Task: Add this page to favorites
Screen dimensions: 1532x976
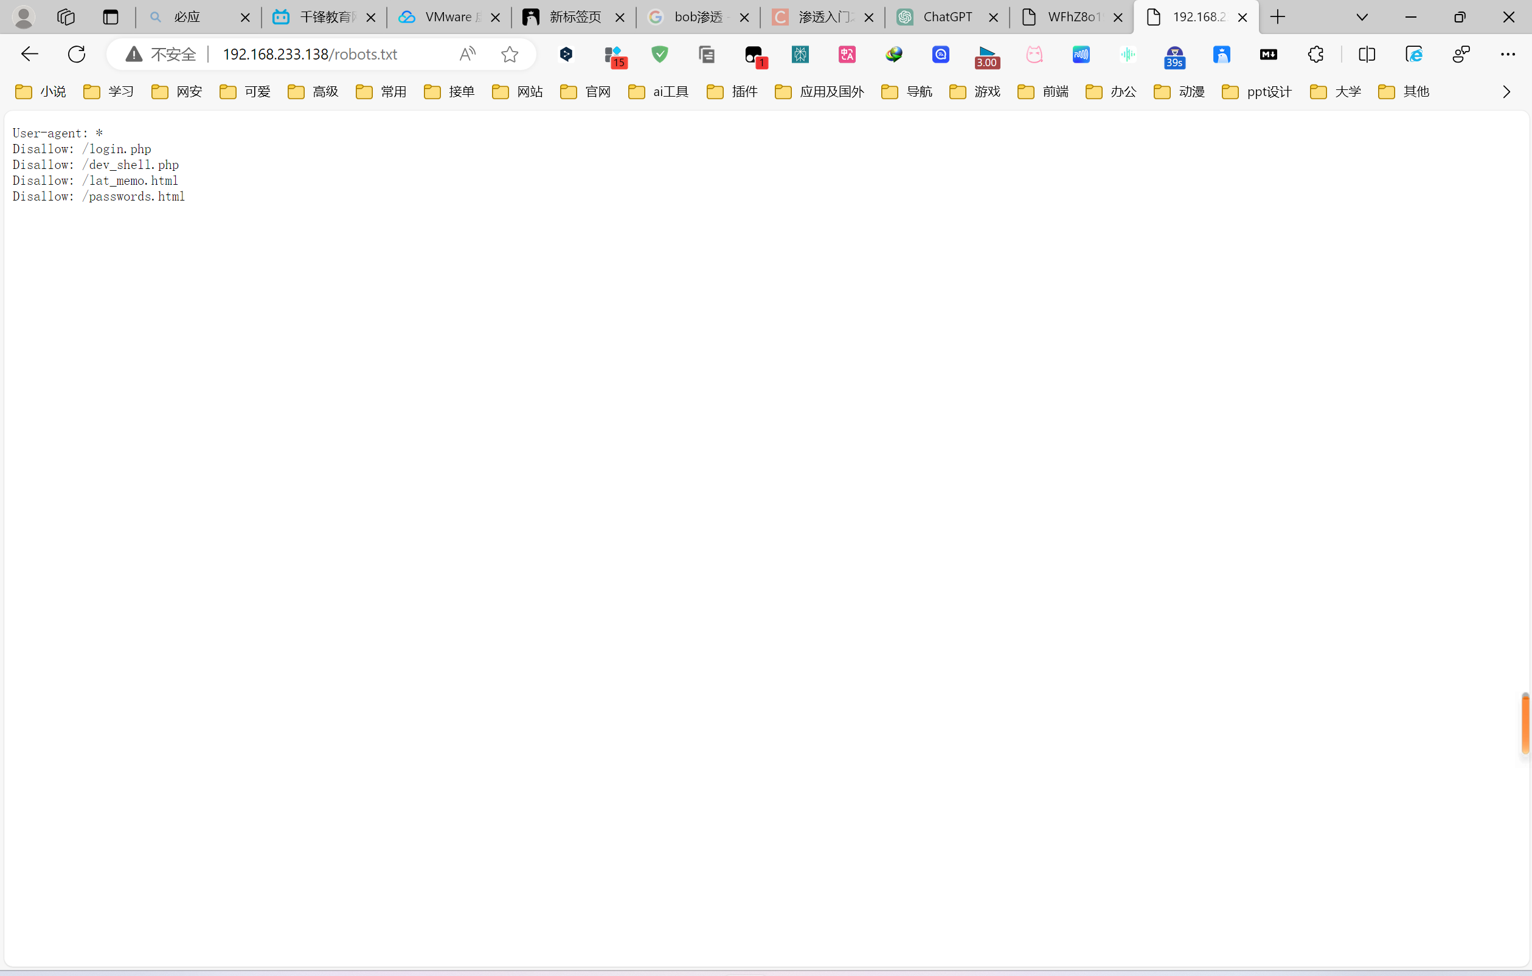Action: point(510,55)
